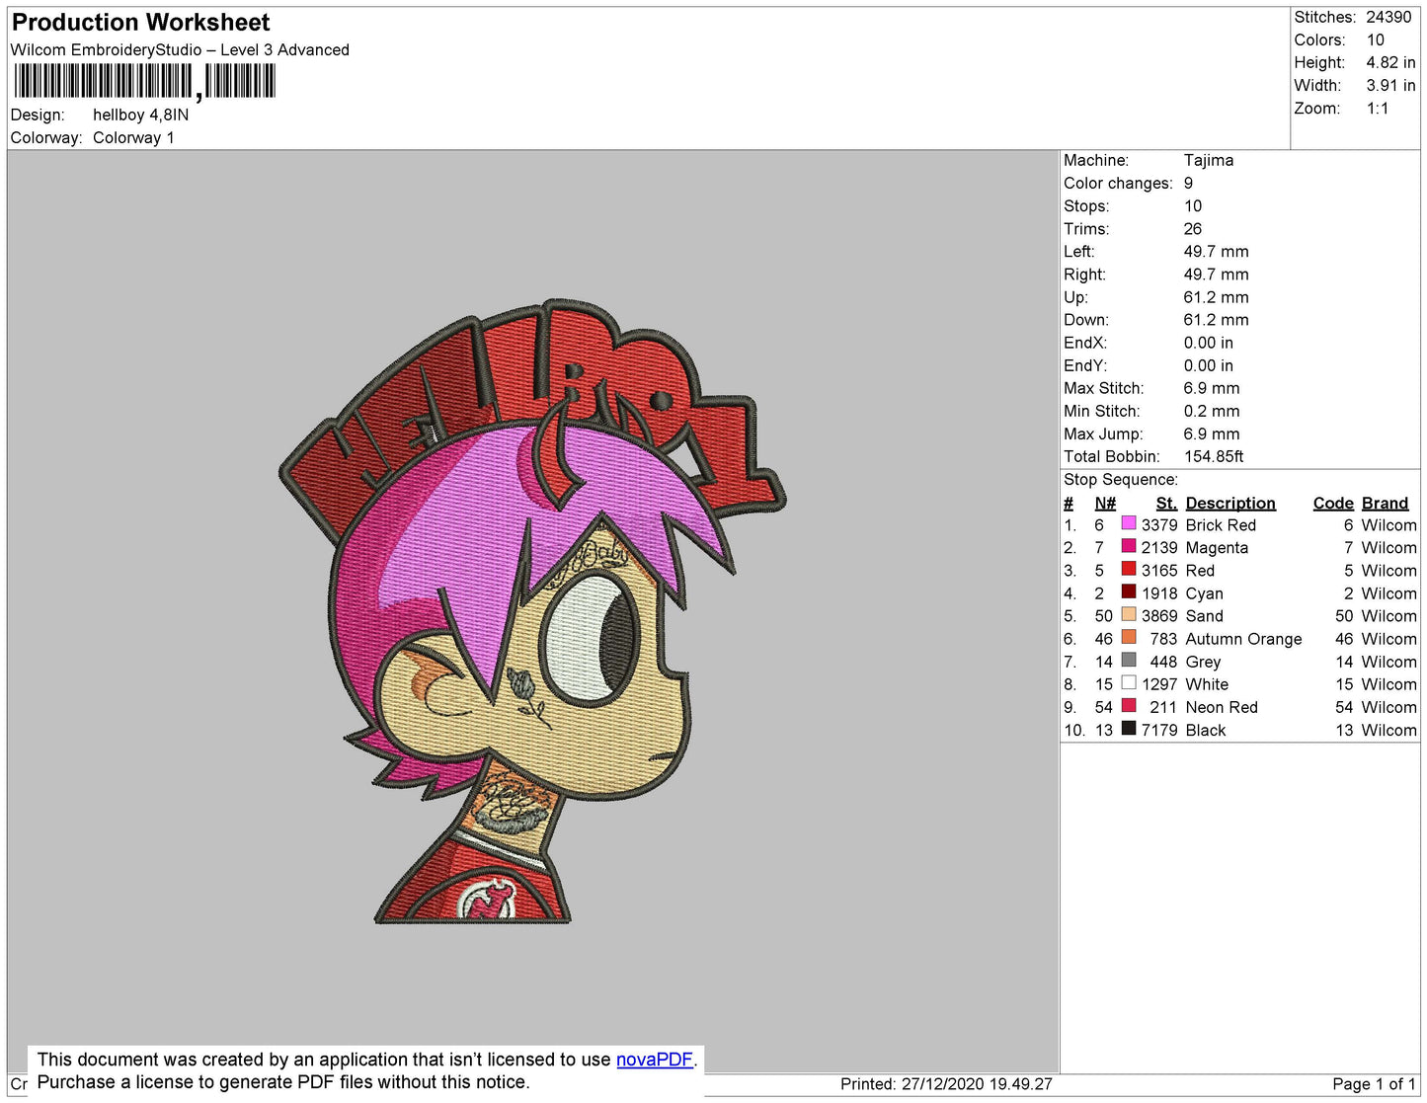Select the Black 7179 color swatch
This screenshot has width=1427, height=1103.
[x=1129, y=728]
